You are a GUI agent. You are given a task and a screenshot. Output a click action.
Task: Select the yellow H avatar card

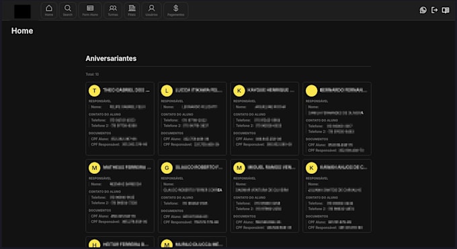(x=120, y=242)
